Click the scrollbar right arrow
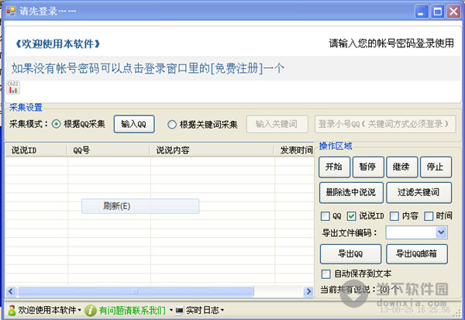This screenshot has width=465, height=320. tap(308, 291)
